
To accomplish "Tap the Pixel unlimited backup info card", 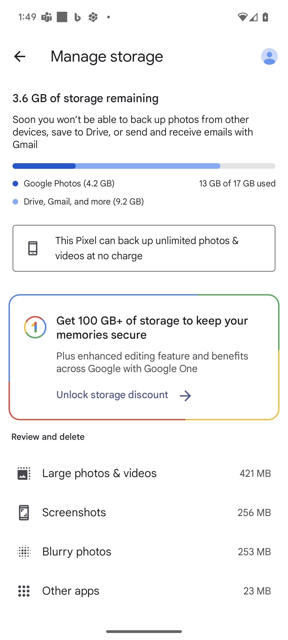I will (x=144, y=248).
